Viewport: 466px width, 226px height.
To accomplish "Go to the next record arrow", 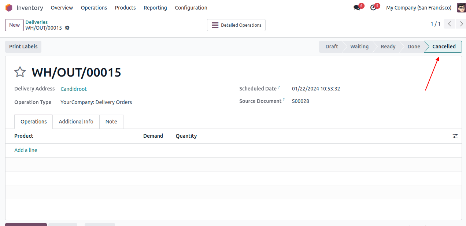I will click(461, 24).
